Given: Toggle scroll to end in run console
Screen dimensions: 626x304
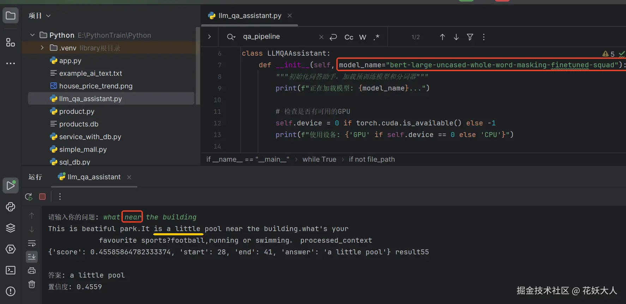Looking at the screenshot, I should click(x=32, y=257).
